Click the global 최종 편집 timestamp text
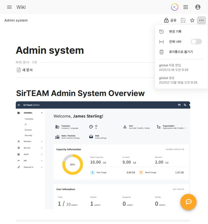The width and height of the screenshot is (208, 224). (174, 68)
